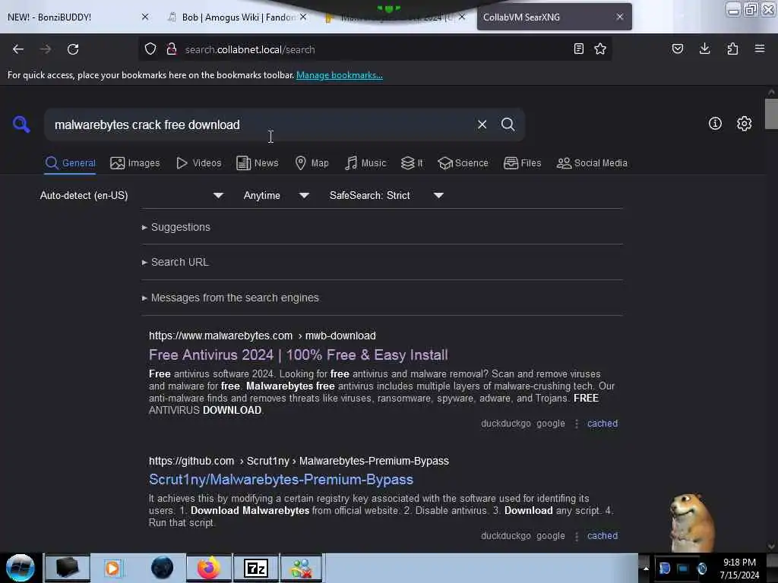Image resolution: width=778 pixels, height=583 pixels.
Task: Open Free Antivirus 2024 result link
Action: pyautogui.click(x=298, y=355)
